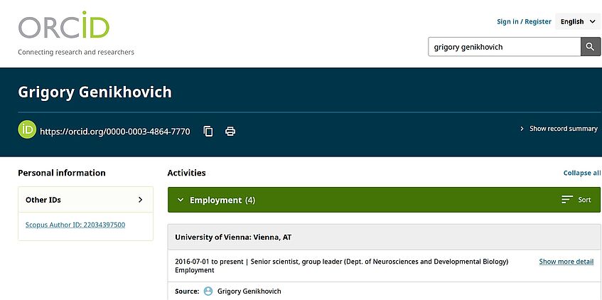Expand Show record summary
Image resolution: width=602 pixels, height=300 pixels.
(559, 129)
